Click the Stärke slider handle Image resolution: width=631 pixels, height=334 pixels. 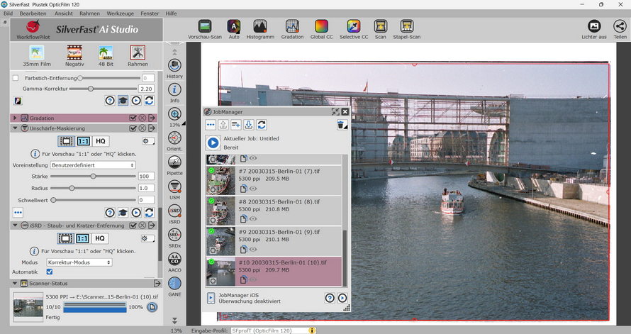pyautogui.click(x=93, y=176)
